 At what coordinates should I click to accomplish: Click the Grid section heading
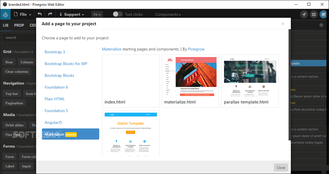click(7, 52)
